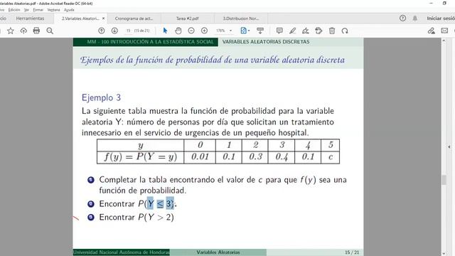Choose the selection arrow tool
The height and width of the screenshot is (256, 455).
(165, 31)
